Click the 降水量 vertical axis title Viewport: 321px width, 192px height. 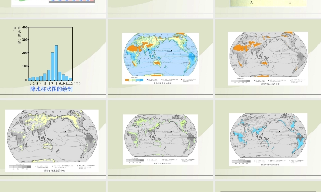(x=17, y=35)
